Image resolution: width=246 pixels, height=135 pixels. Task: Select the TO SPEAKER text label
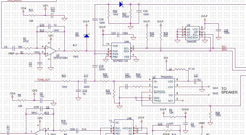coord(229,91)
